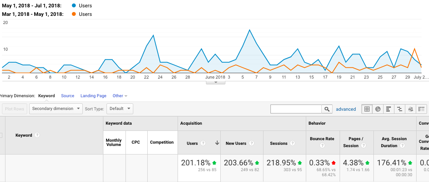Click the blue Users legend dot

pos(73,6)
